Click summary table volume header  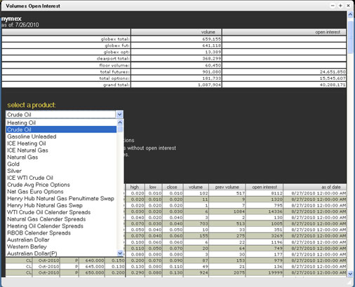coord(176,32)
